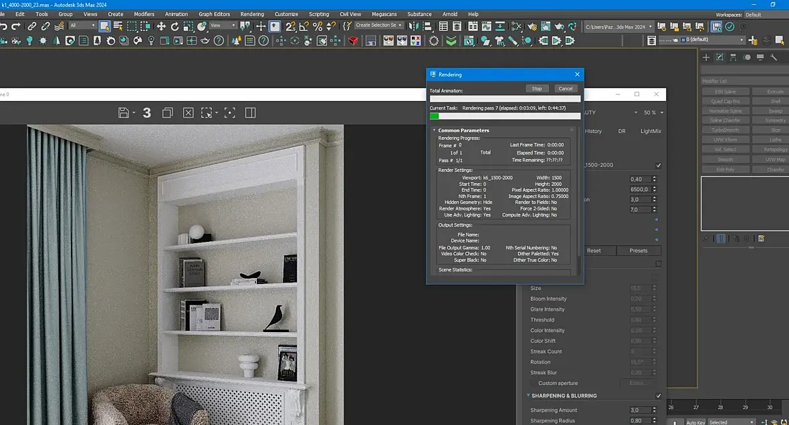The image size is (789, 425).
Task: Toggle the Sharpening & Blurring checkbox
Action: pos(659,396)
